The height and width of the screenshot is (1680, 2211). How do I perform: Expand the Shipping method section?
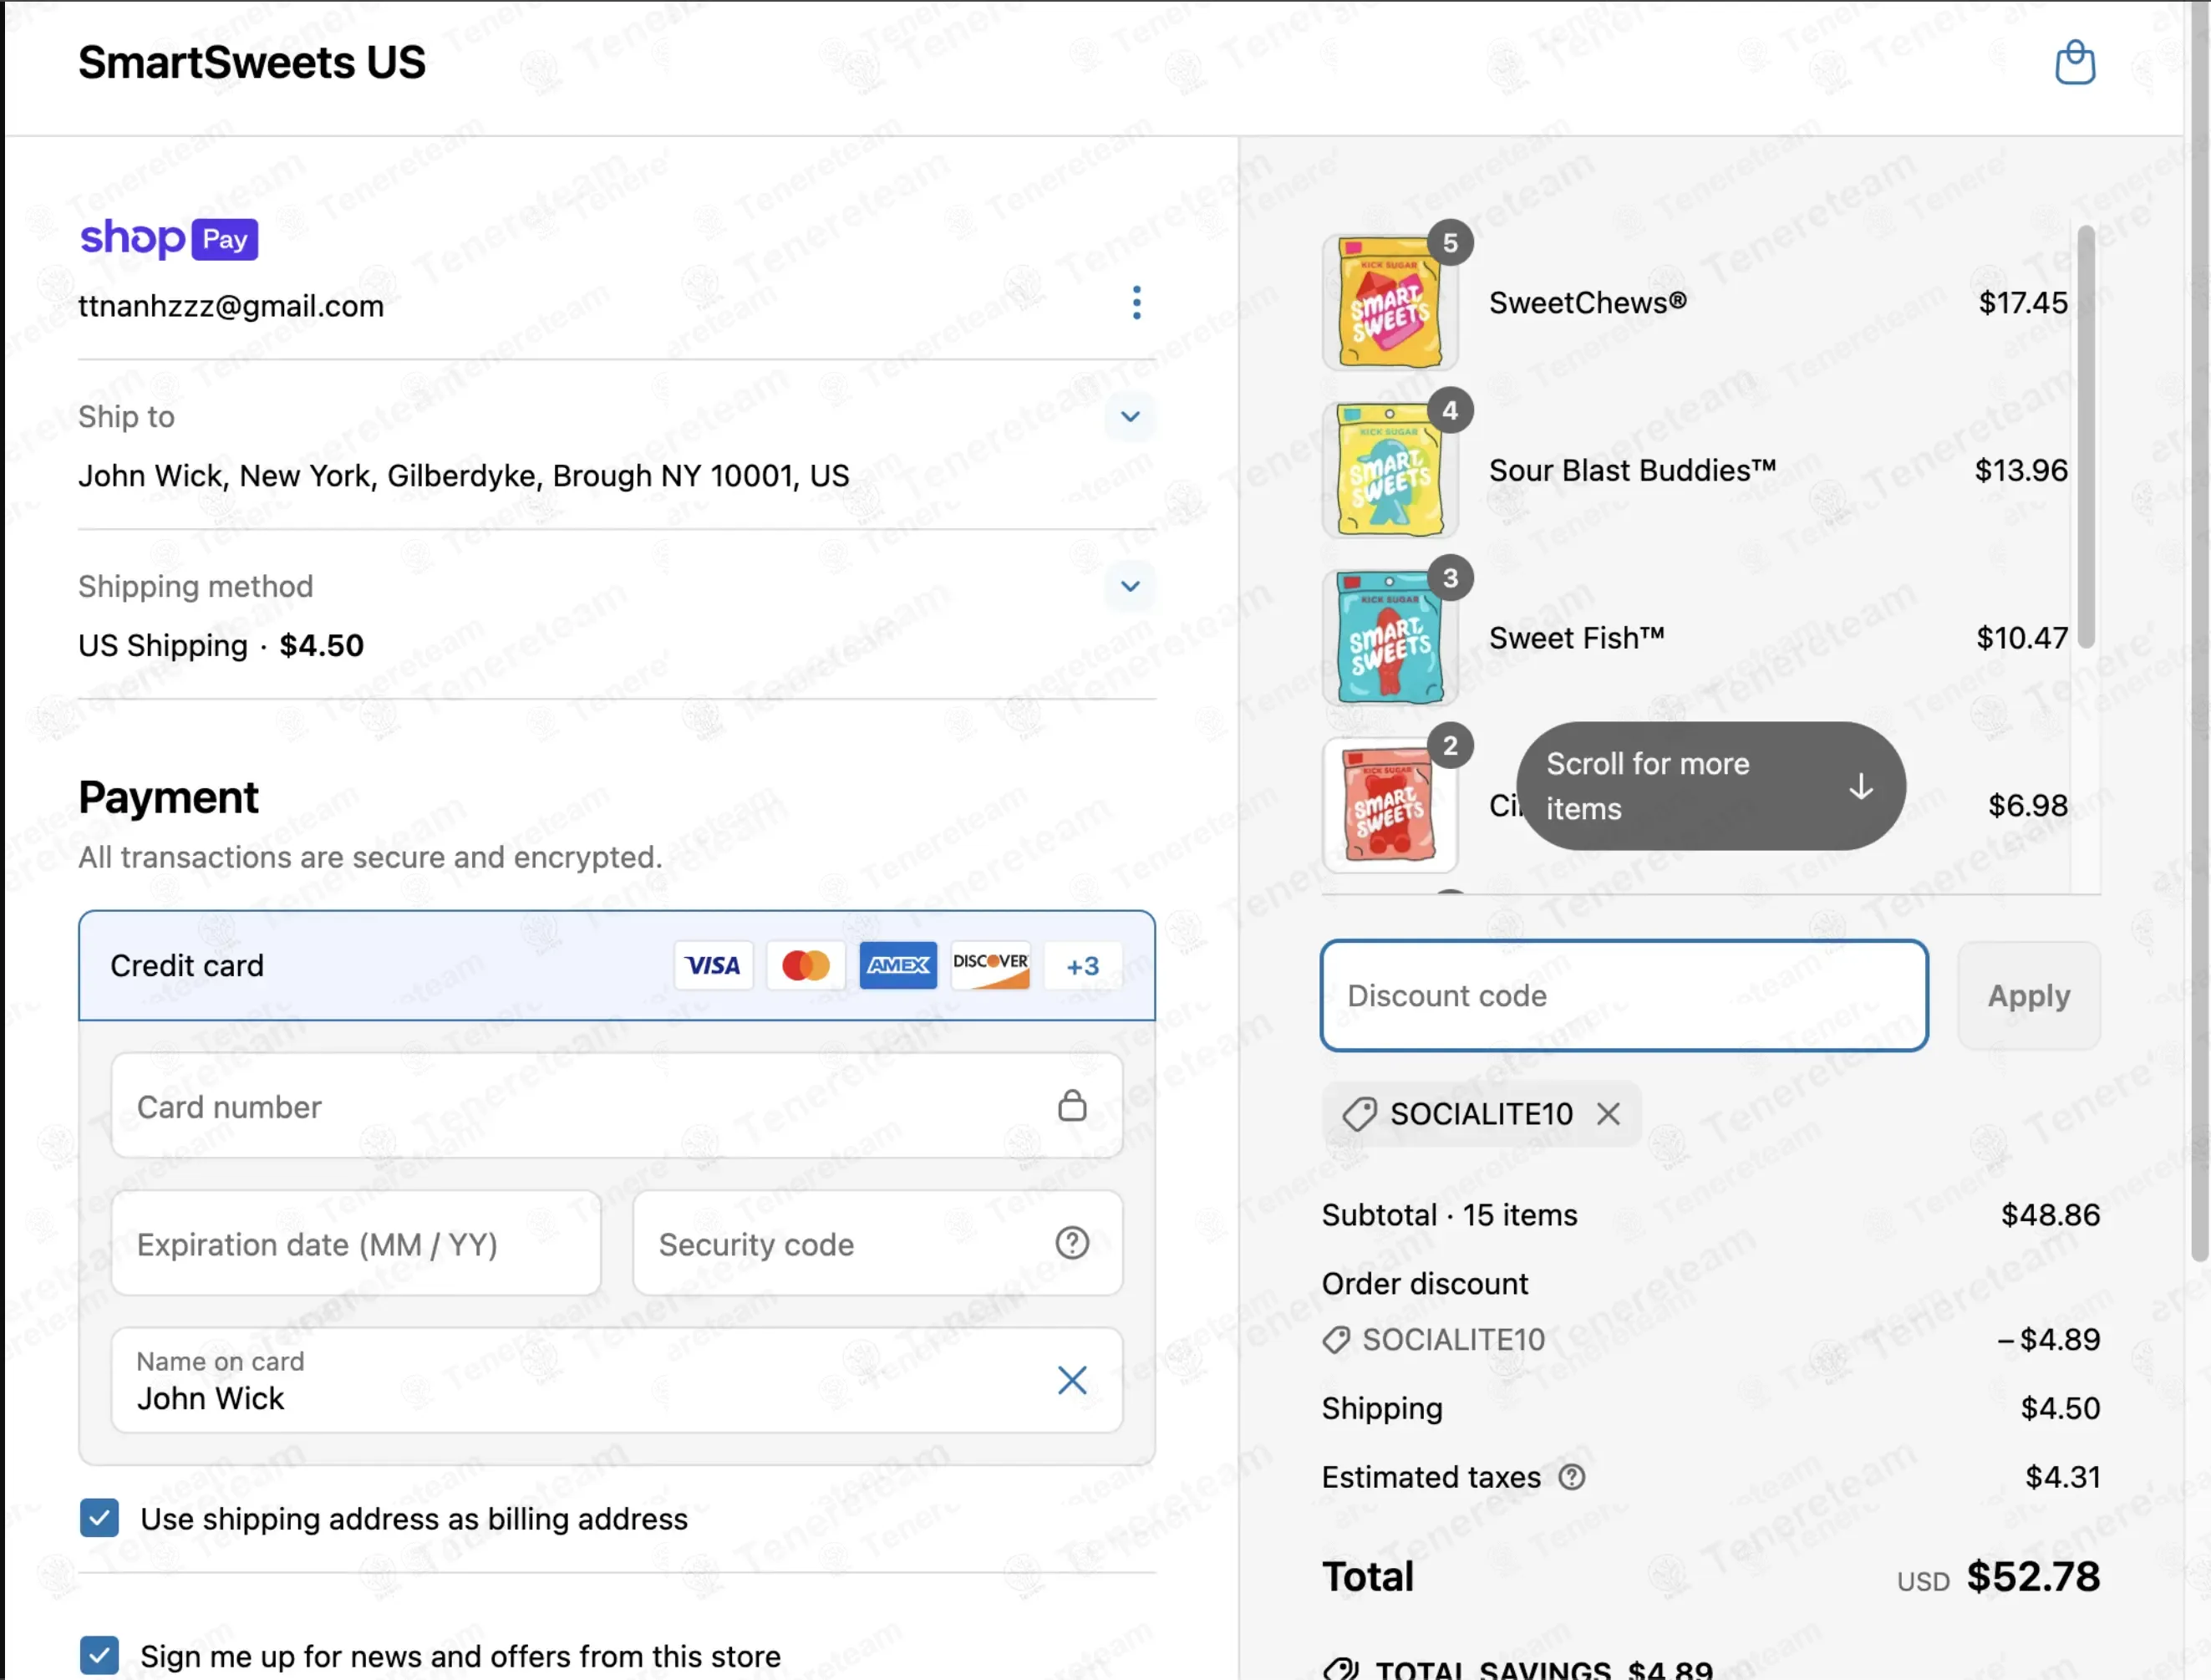pyautogui.click(x=1130, y=586)
